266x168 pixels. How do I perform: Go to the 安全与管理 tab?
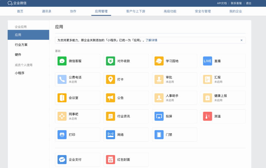click(x=203, y=11)
